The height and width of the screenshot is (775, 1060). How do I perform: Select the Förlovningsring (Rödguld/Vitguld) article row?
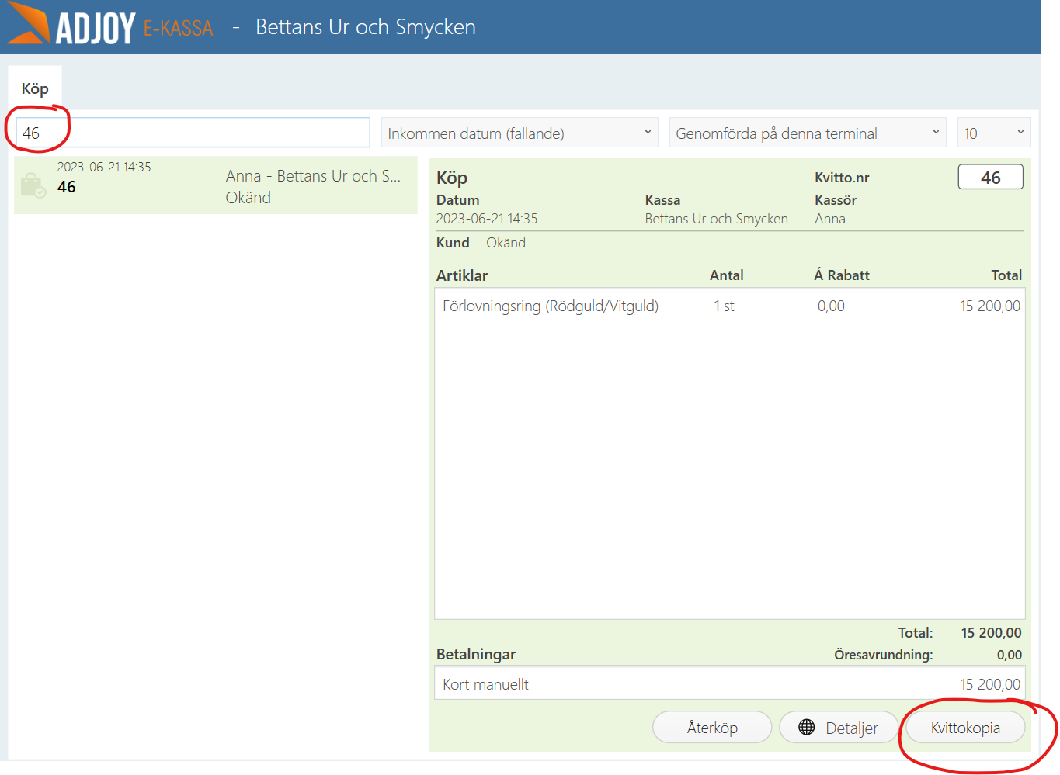coord(550,306)
